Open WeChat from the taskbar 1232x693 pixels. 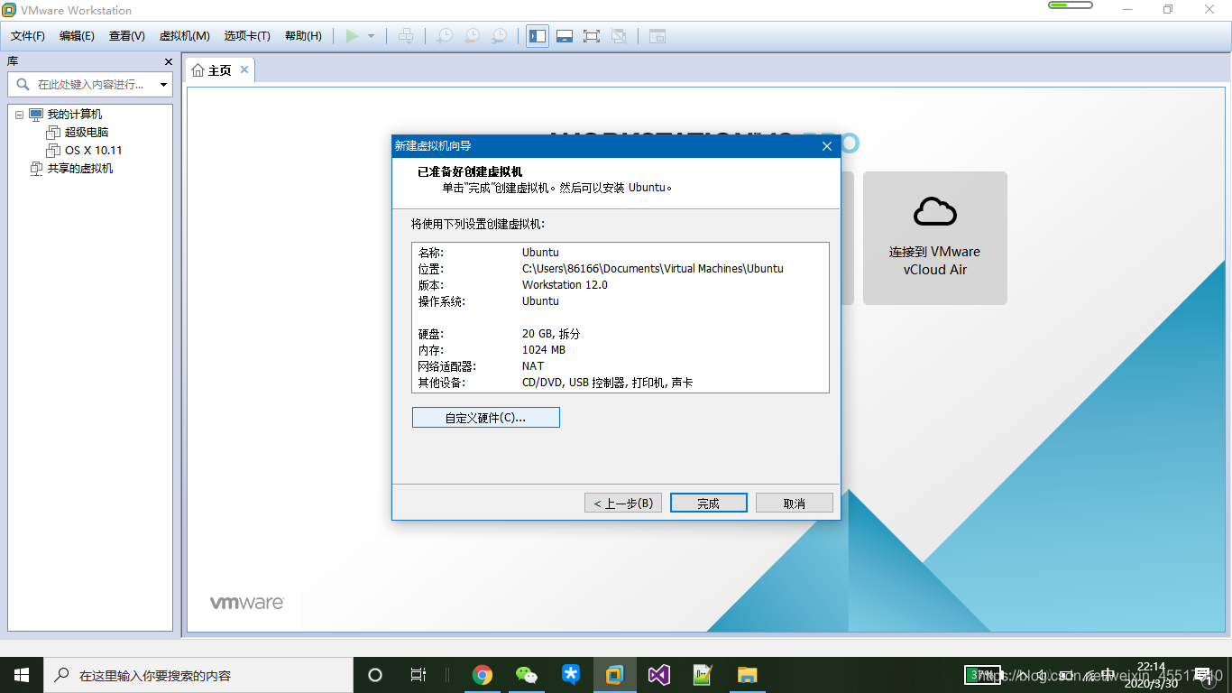click(527, 675)
